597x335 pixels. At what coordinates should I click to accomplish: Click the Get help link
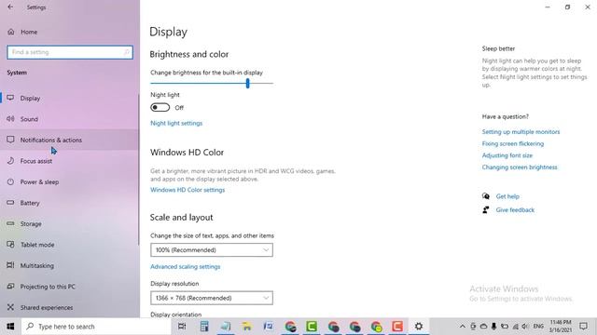(507, 196)
